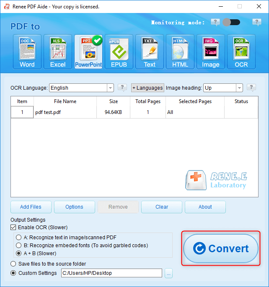The width and height of the screenshot is (269, 287).
Task: Select option B: Recognize embeded fonts
Action: click(18, 245)
